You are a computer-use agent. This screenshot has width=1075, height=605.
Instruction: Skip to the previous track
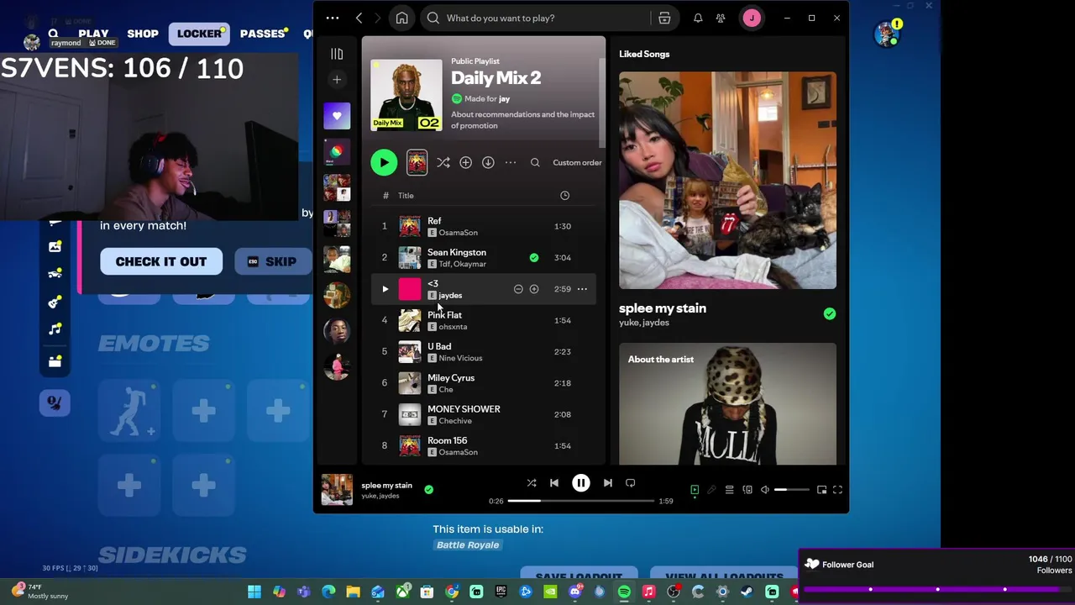tap(554, 483)
